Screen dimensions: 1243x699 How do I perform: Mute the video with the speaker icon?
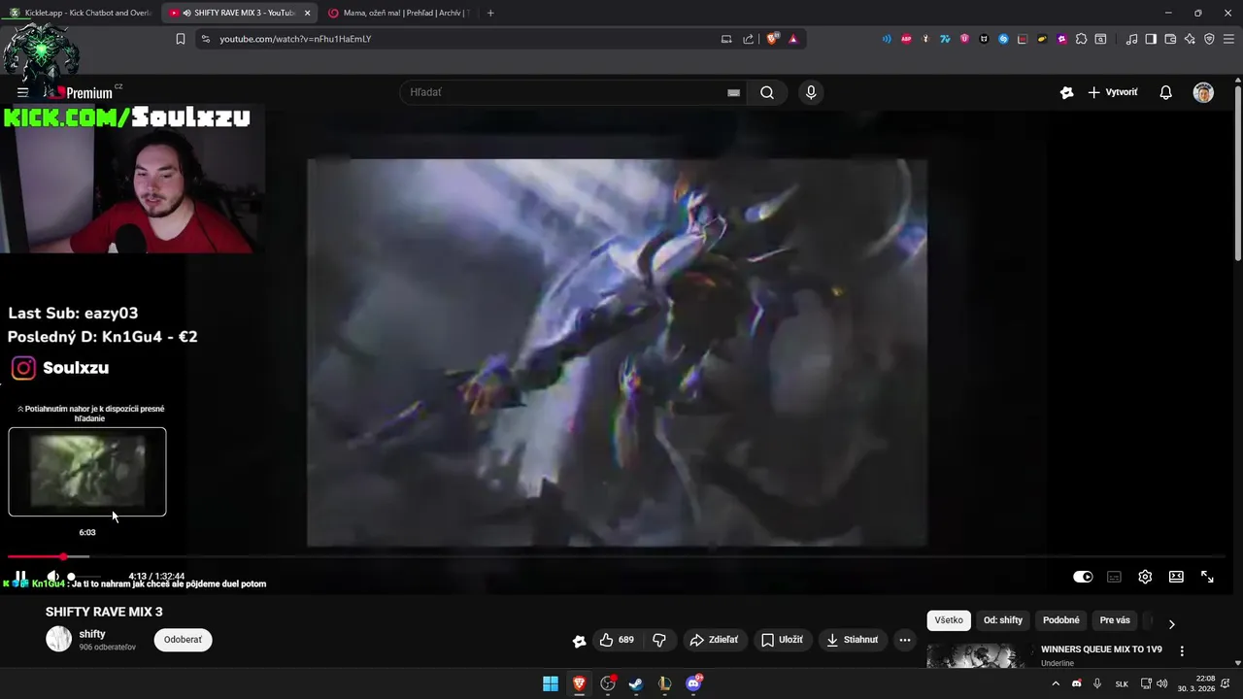pos(52,577)
